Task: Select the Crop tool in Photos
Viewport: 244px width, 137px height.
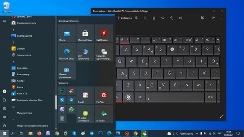Action: 180,18
